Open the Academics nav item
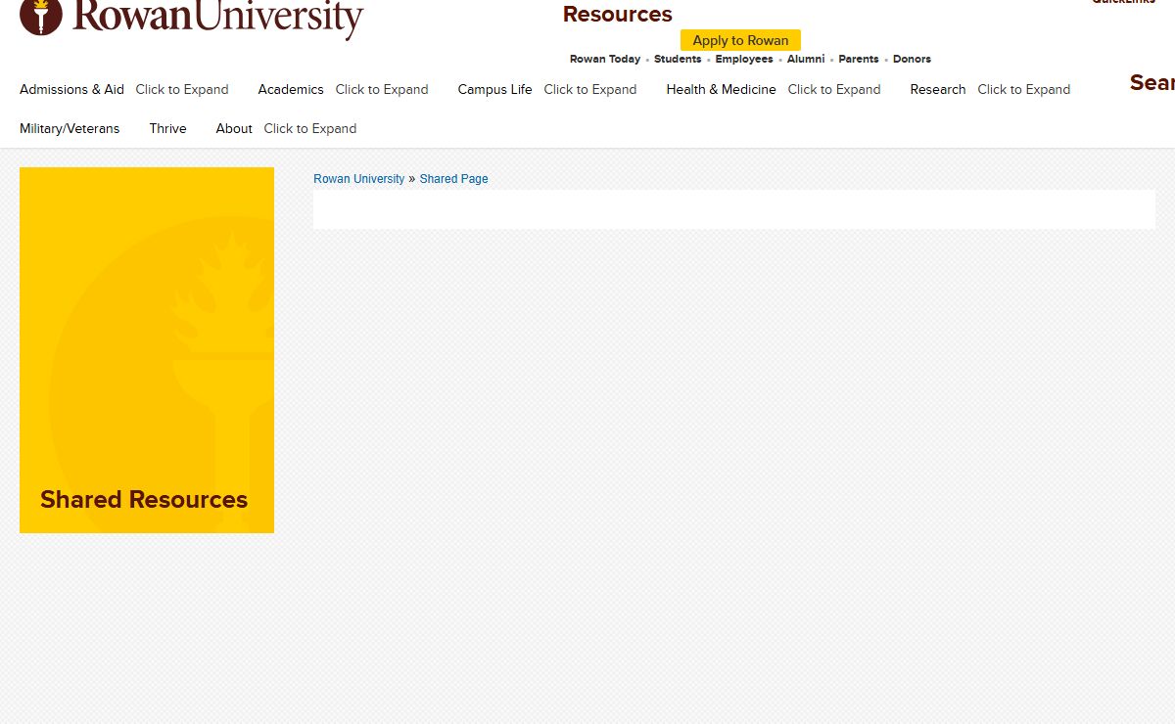This screenshot has width=1175, height=724. click(x=291, y=89)
